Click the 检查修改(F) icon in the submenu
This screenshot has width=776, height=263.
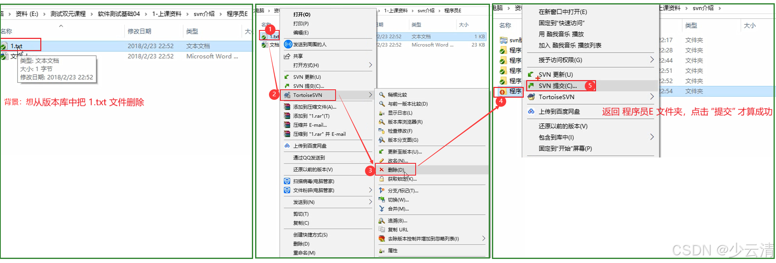tap(382, 131)
